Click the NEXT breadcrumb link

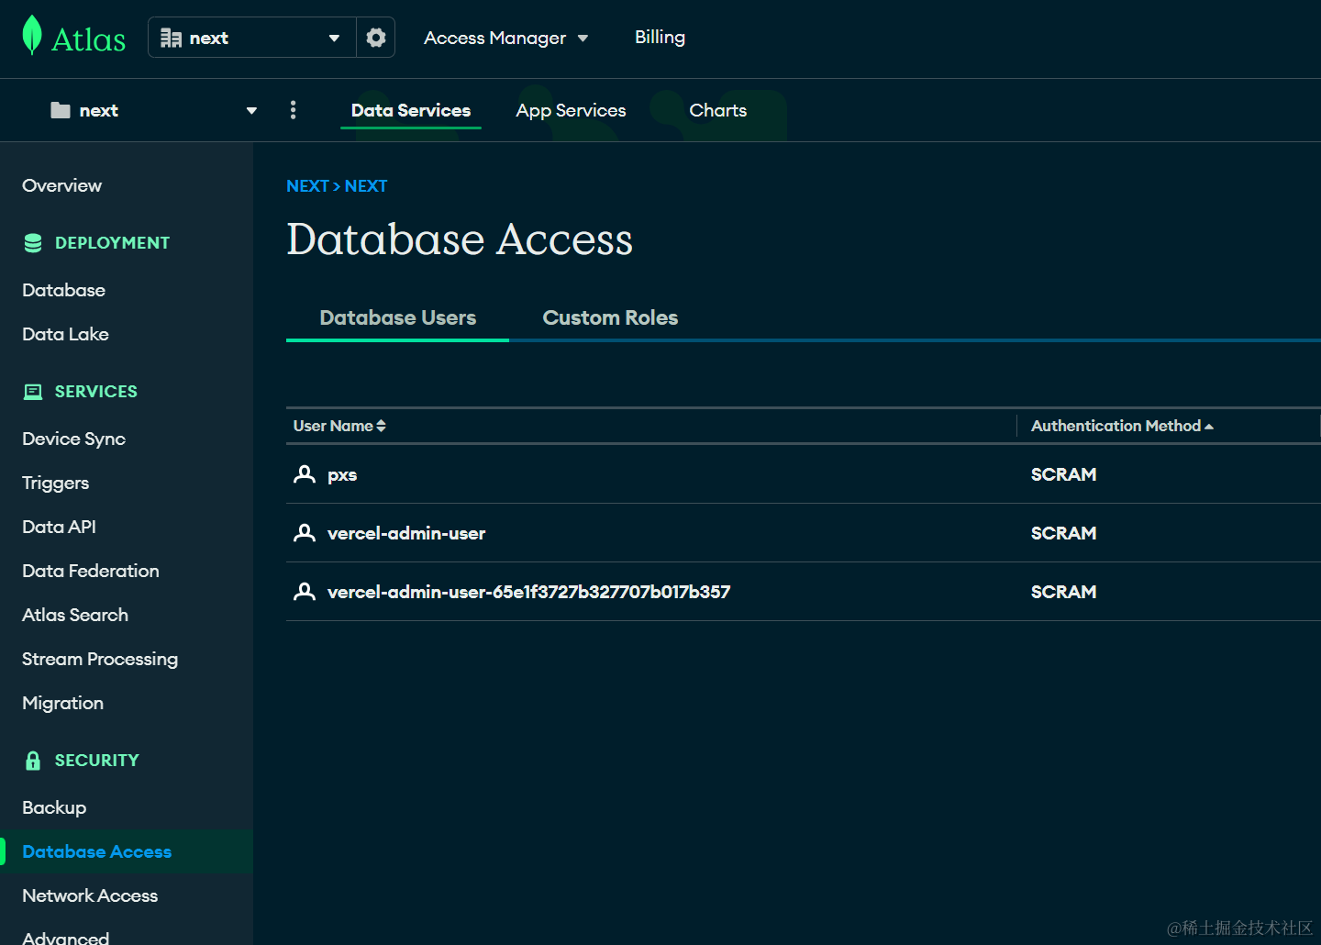(307, 185)
